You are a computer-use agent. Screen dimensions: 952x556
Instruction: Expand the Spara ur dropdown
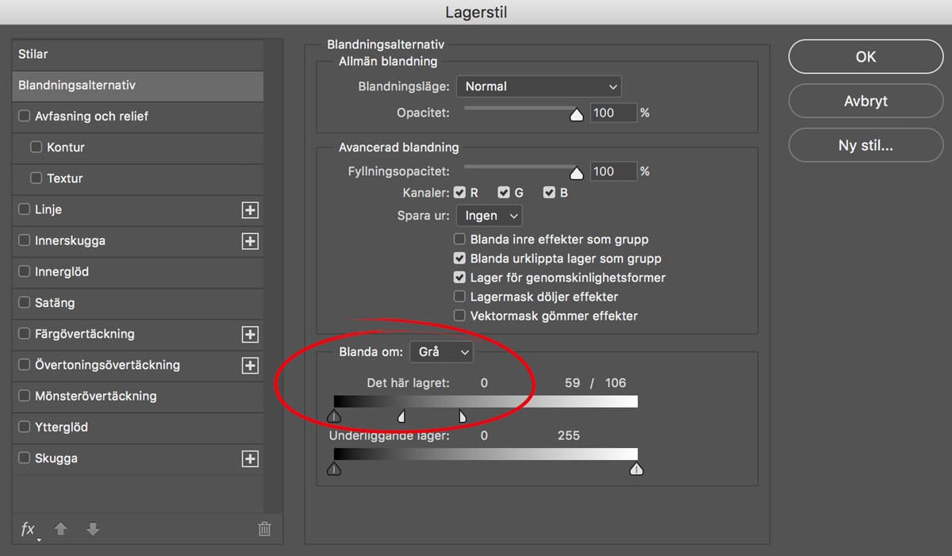489,216
